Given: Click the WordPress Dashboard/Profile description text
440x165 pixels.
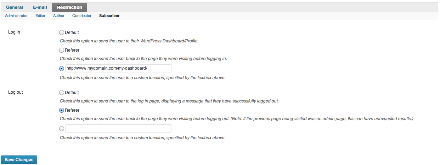Looking at the screenshot, I should [x=129, y=41].
